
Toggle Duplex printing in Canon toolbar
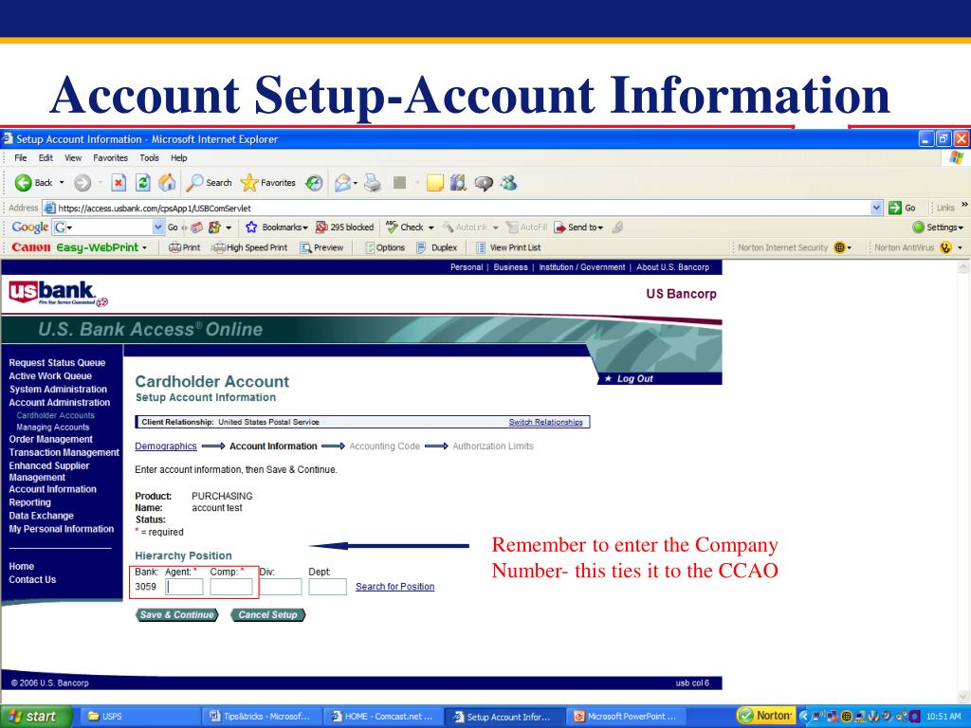click(436, 247)
